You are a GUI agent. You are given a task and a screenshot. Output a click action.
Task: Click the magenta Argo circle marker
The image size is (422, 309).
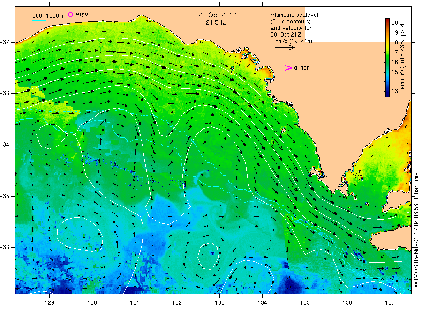click(70, 14)
